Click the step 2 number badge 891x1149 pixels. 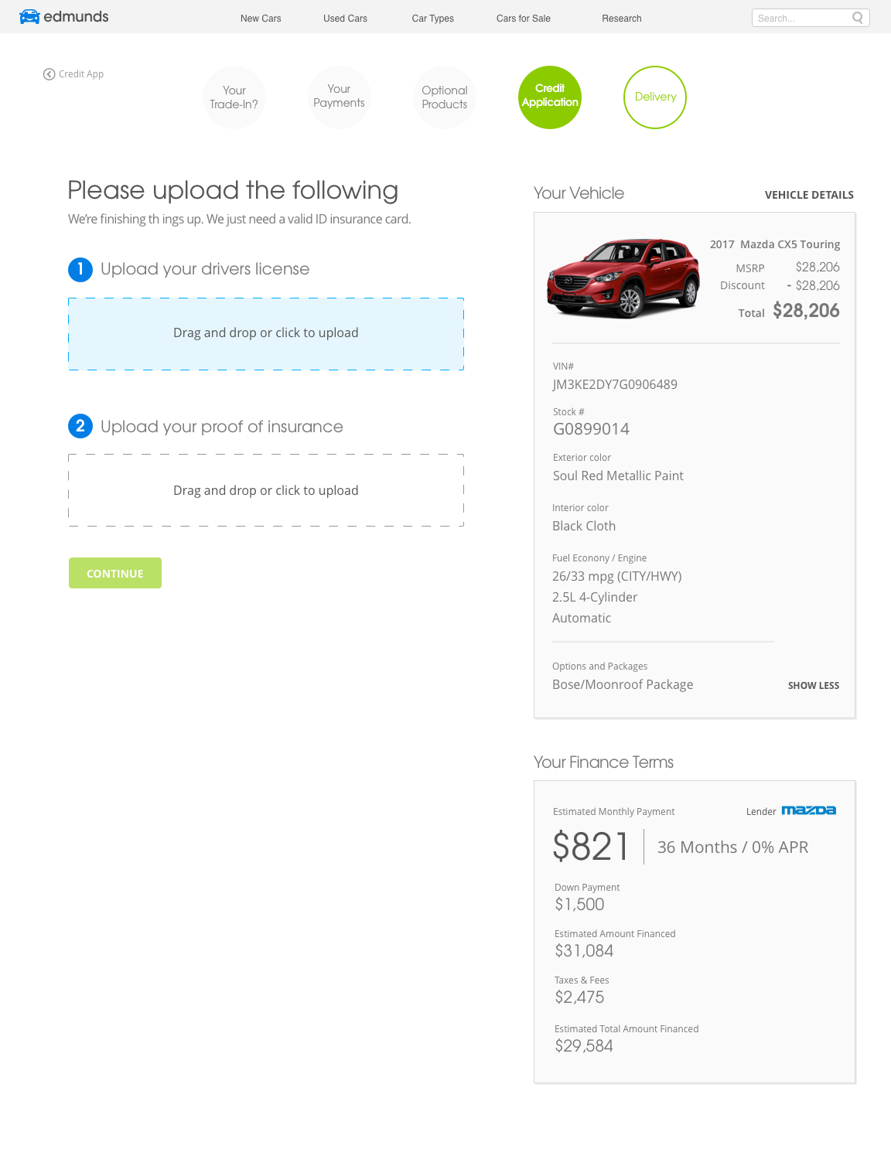[x=80, y=426]
